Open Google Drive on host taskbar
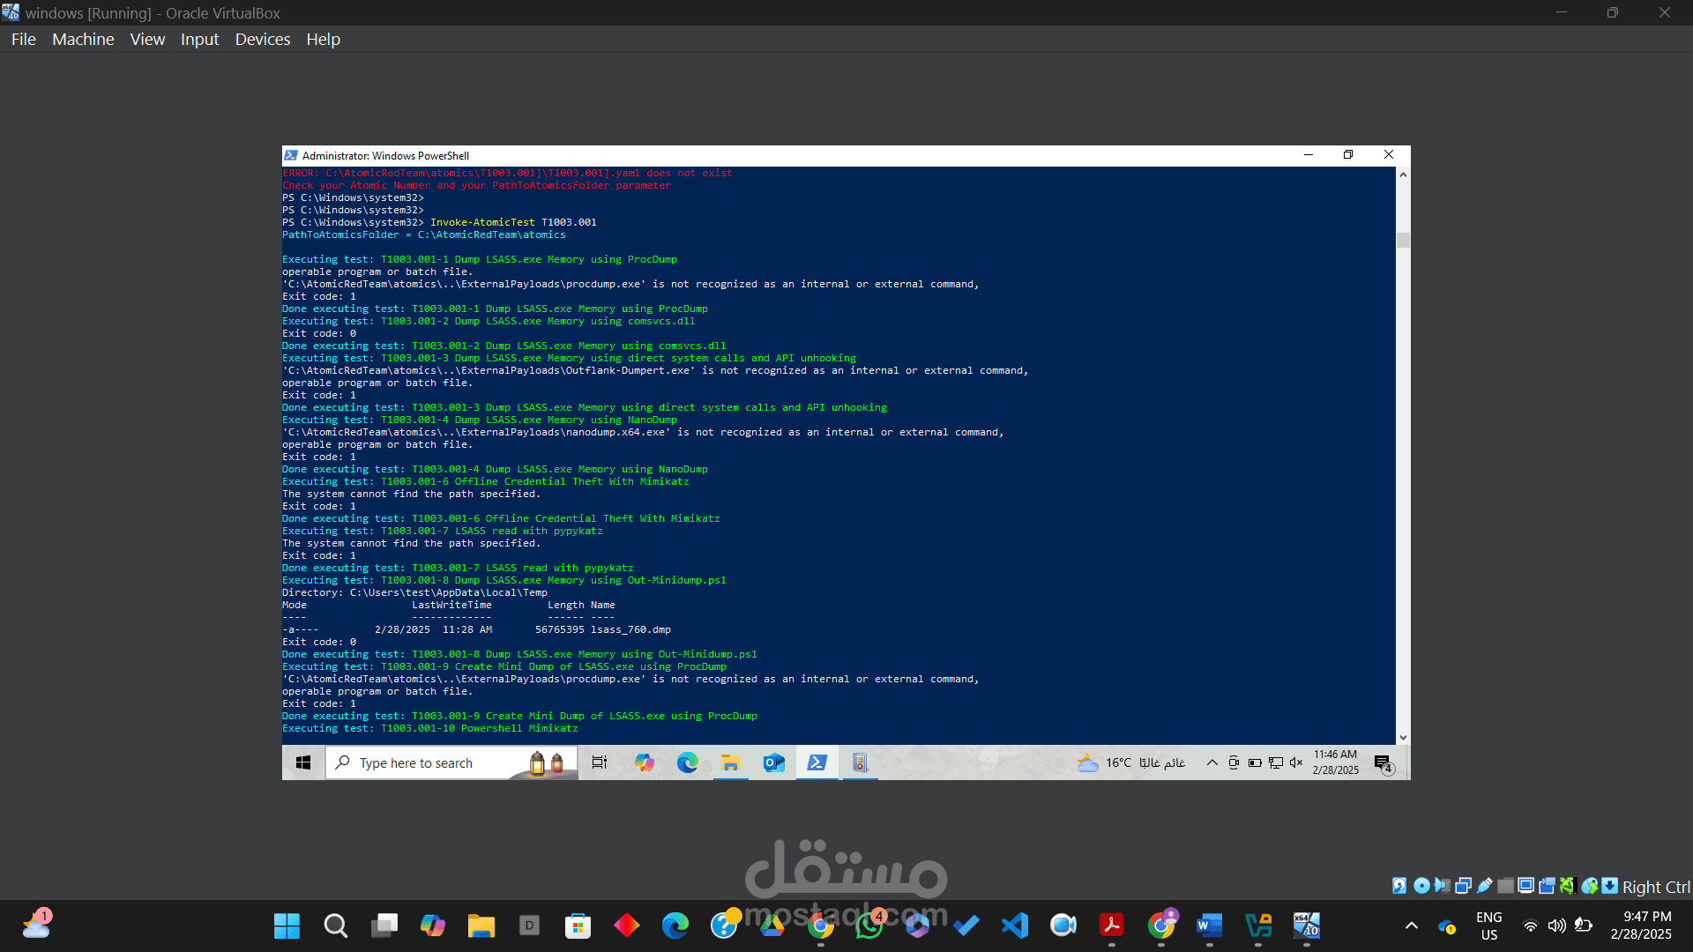Image resolution: width=1693 pixels, height=952 pixels. click(772, 926)
